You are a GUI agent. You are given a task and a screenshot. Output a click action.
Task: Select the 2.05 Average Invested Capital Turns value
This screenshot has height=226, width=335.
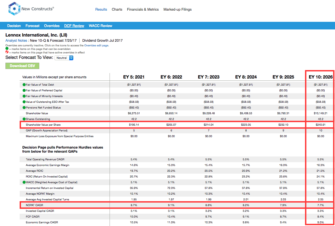click(321, 200)
